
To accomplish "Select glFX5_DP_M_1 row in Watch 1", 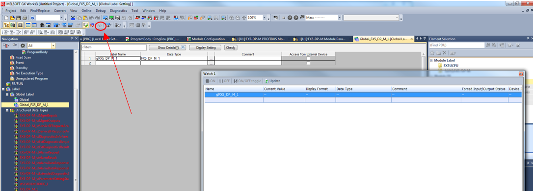I will coord(363,95).
